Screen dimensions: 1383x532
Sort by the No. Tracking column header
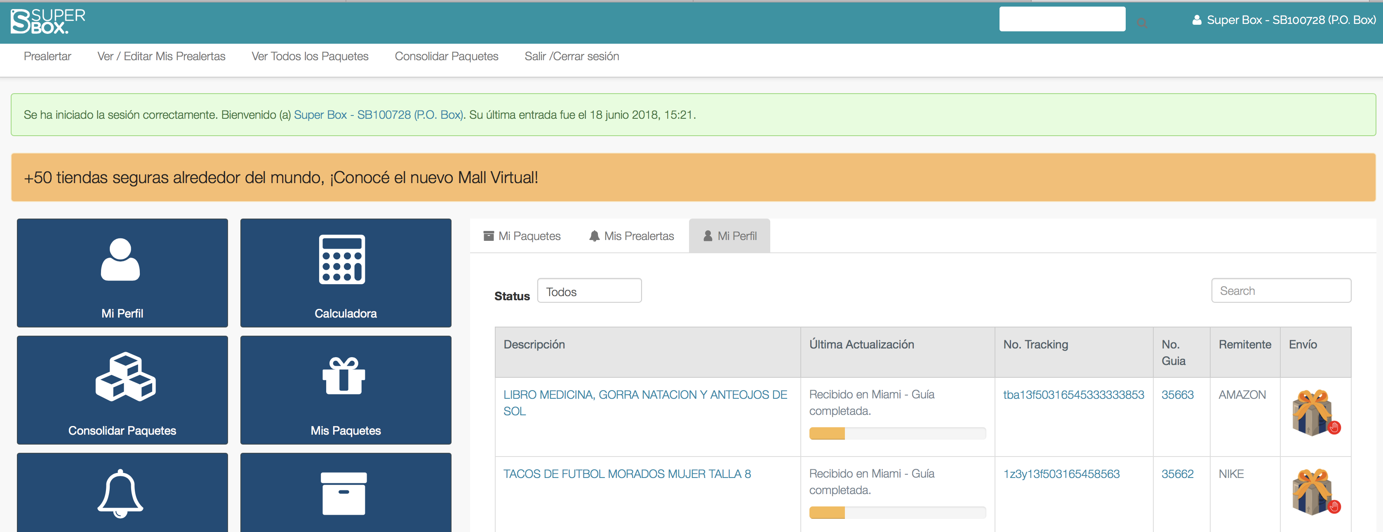pyautogui.click(x=1074, y=352)
